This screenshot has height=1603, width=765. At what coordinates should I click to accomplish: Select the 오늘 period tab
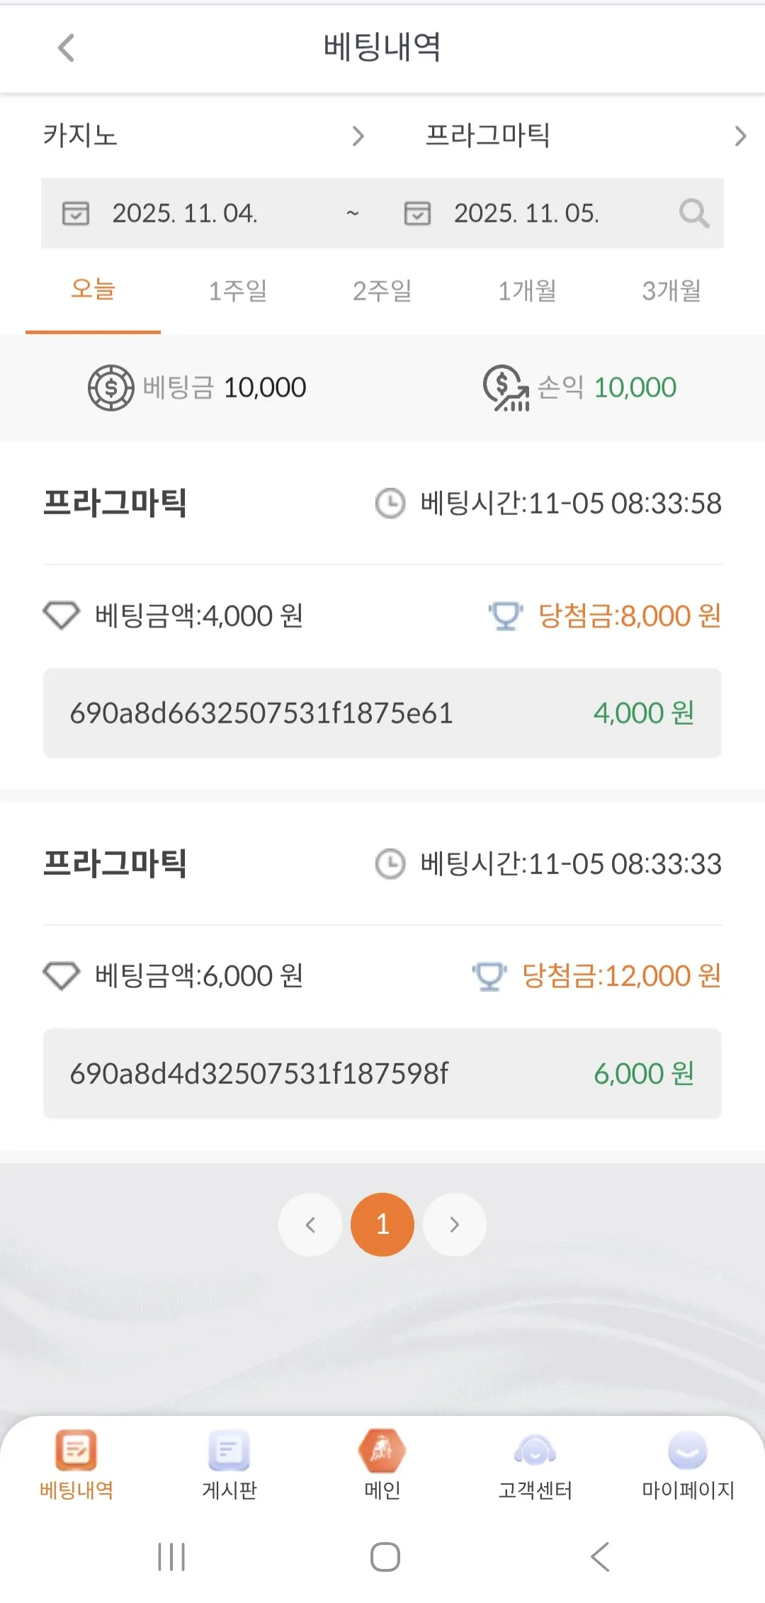[93, 290]
